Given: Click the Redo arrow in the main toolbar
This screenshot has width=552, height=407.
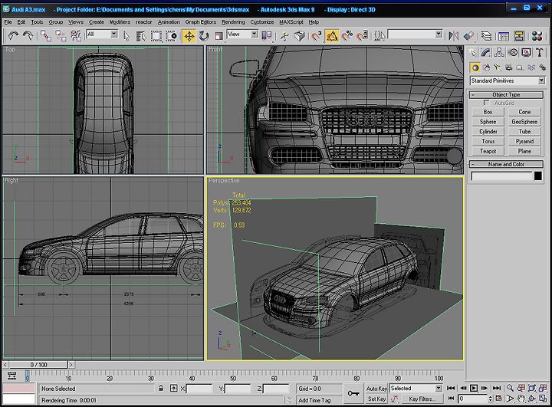Looking at the screenshot, I should pos(28,35).
